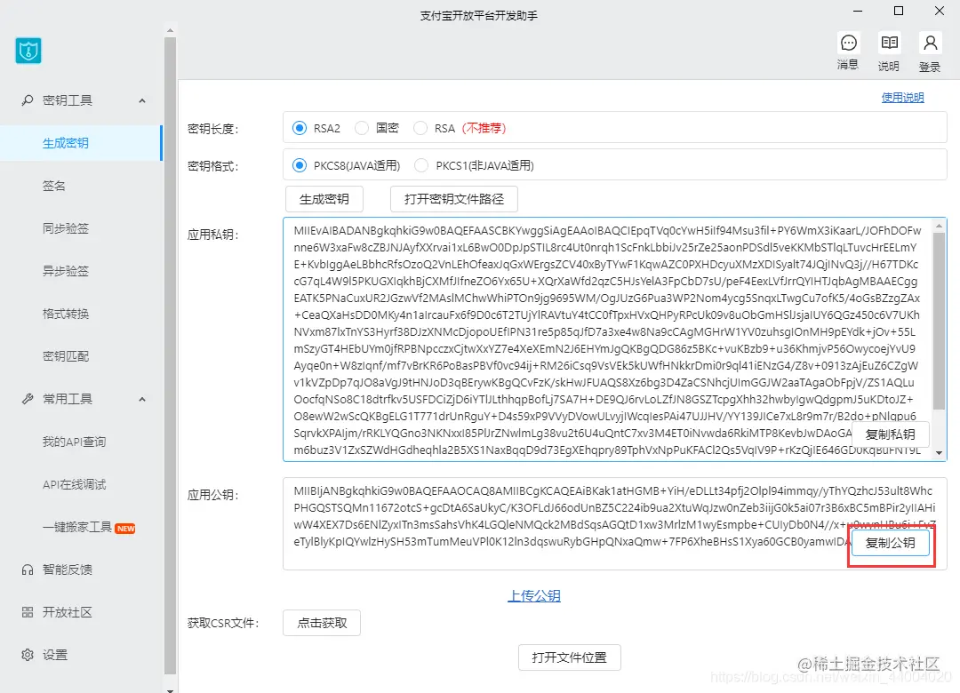The height and width of the screenshot is (693, 960).
Task: Select the 国密 key length option
Action: click(362, 128)
